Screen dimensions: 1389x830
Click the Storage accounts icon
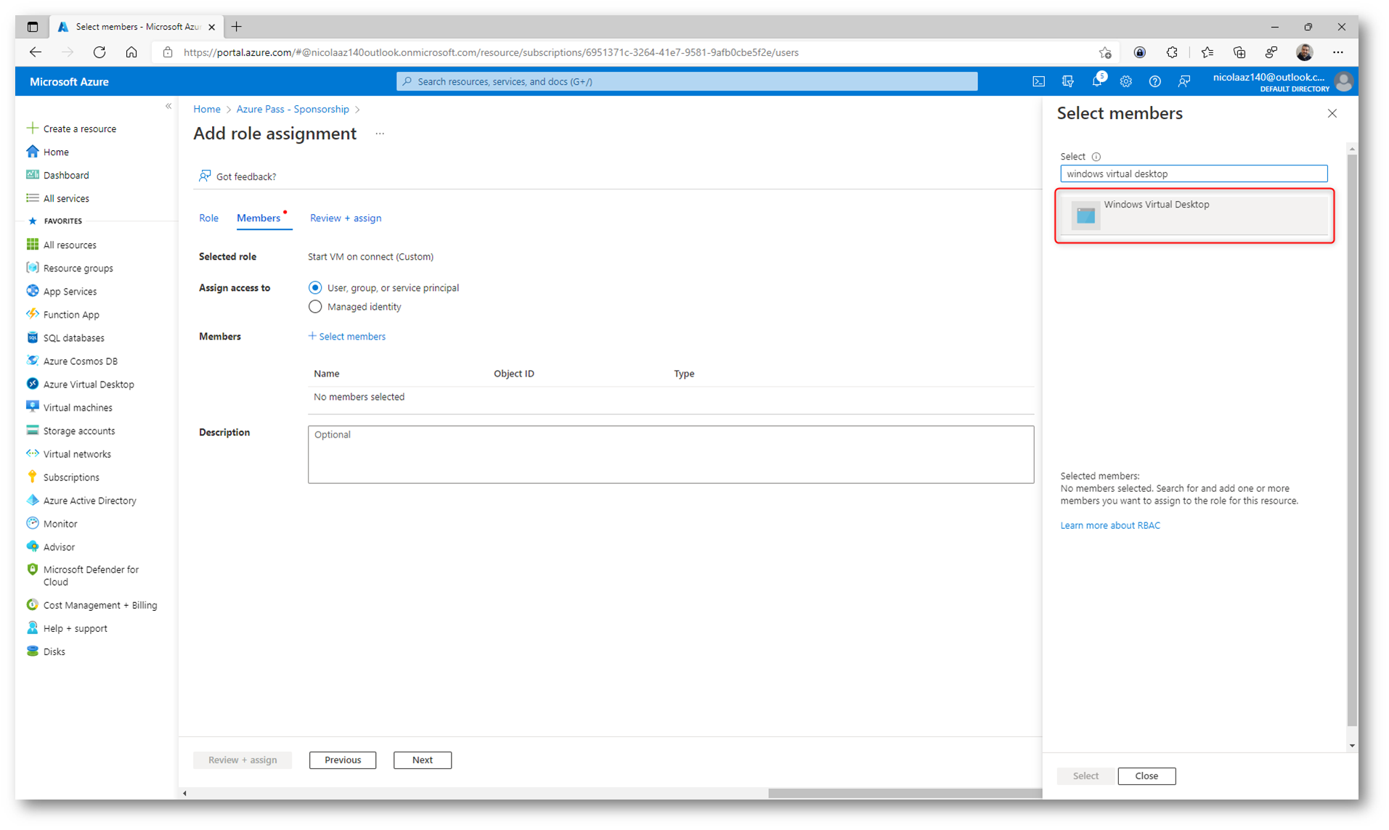(x=32, y=430)
